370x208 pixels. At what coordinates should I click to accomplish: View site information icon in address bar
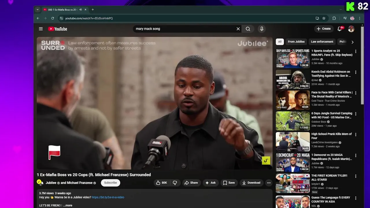click(61, 18)
